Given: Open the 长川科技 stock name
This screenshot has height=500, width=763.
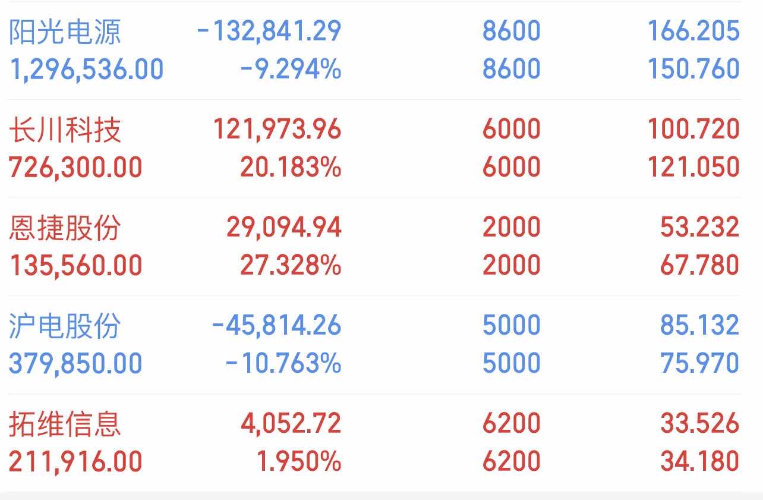Looking at the screenshot, I should [x=65, y=130].
